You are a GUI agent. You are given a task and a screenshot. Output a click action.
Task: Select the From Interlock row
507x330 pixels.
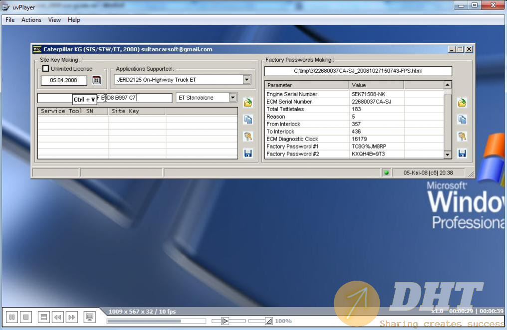pyautogui.click(x=354, y=124)
